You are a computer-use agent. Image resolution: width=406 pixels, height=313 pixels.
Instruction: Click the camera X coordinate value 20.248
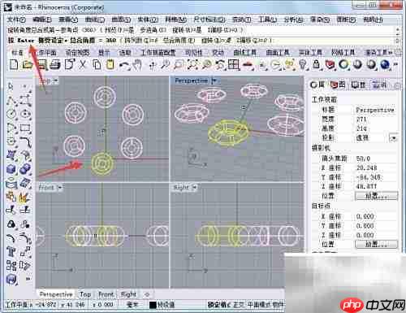pos(367,167)
